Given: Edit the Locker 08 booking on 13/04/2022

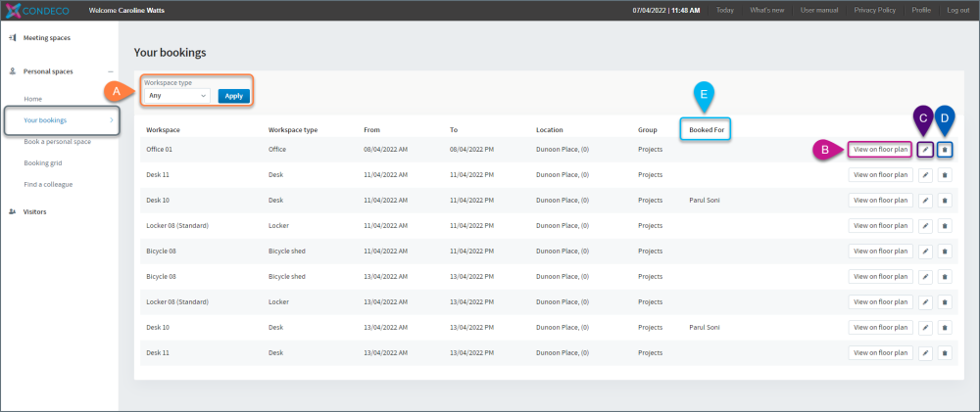Looking at the screenshot, I should 926,302.
